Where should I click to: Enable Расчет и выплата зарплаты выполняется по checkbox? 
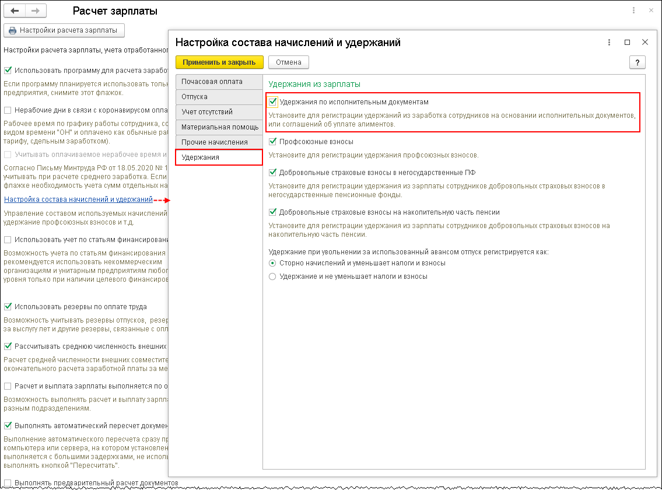coord(8,386)
